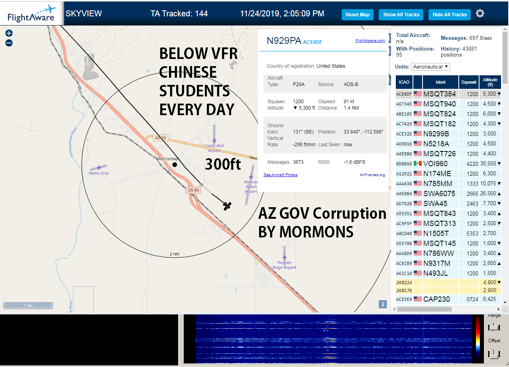Sort table by Altitude column

point(490,82)
